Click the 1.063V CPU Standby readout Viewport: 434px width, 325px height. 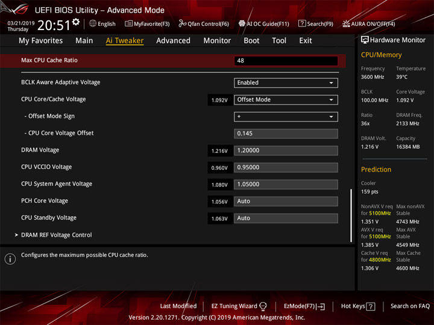click(x=219, y=218)
